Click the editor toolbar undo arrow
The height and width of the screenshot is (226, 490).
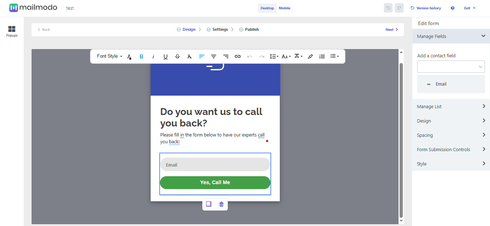pyautogui.click(x=250, y=57)
